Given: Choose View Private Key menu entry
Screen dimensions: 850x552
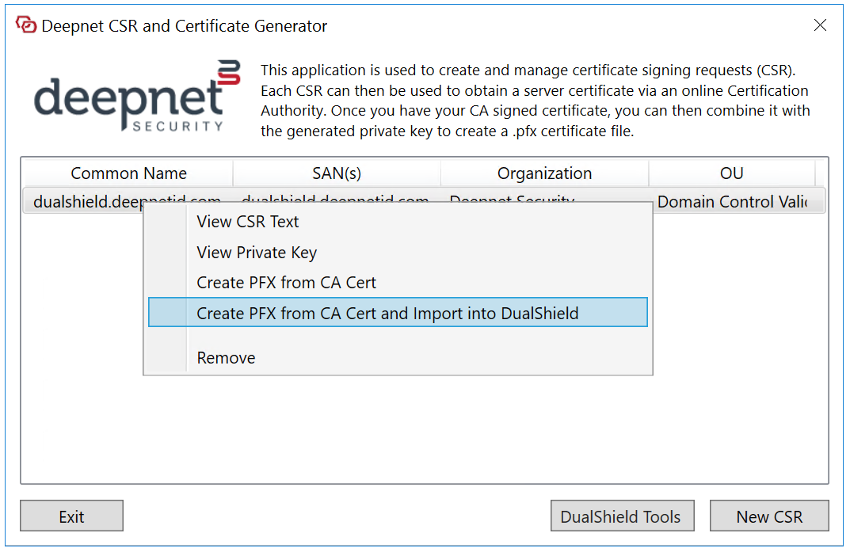Looking at the screenshot, I should point(256,253).
